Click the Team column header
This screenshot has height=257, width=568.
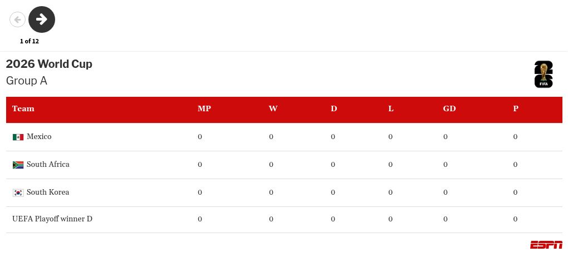coord(23,108)
